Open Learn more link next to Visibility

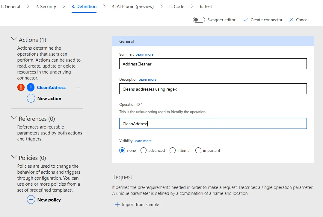point(143,141)
